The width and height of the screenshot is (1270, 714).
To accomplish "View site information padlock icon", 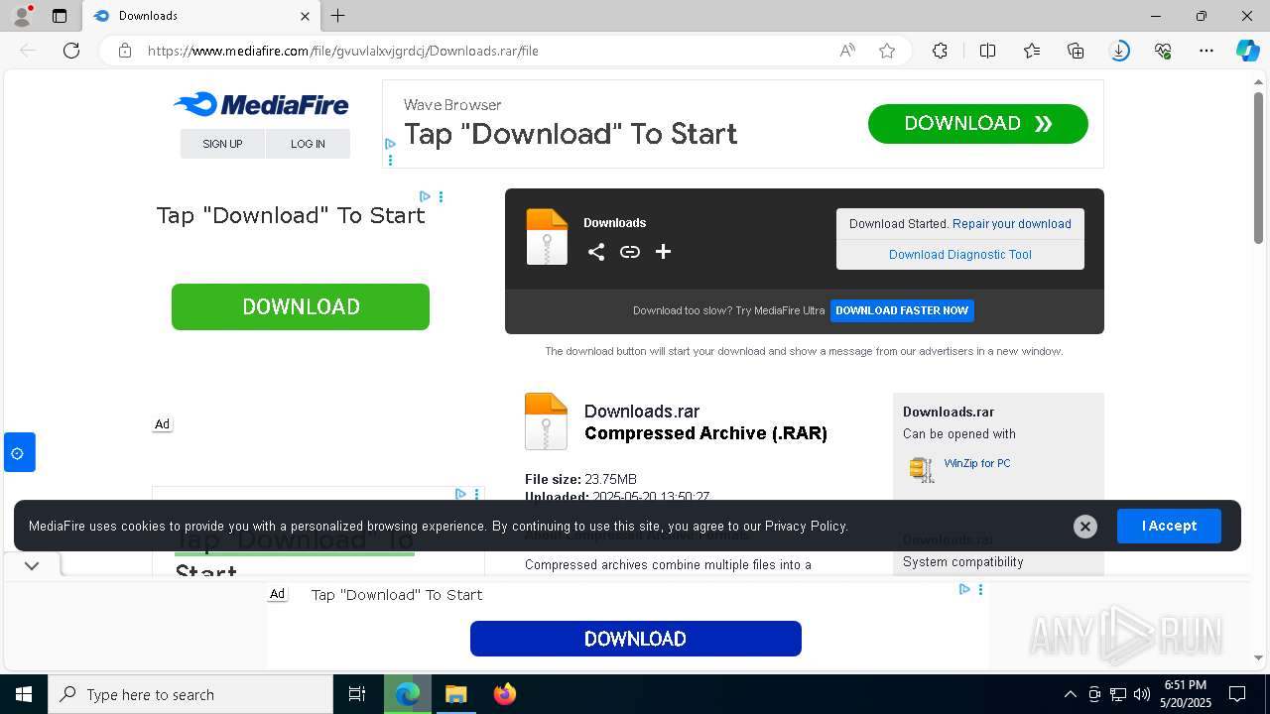I will [x=125, y=51].
